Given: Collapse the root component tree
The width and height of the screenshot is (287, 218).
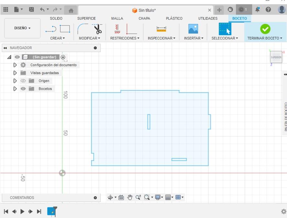Looking at the screenshot, I should click(9, 57).
